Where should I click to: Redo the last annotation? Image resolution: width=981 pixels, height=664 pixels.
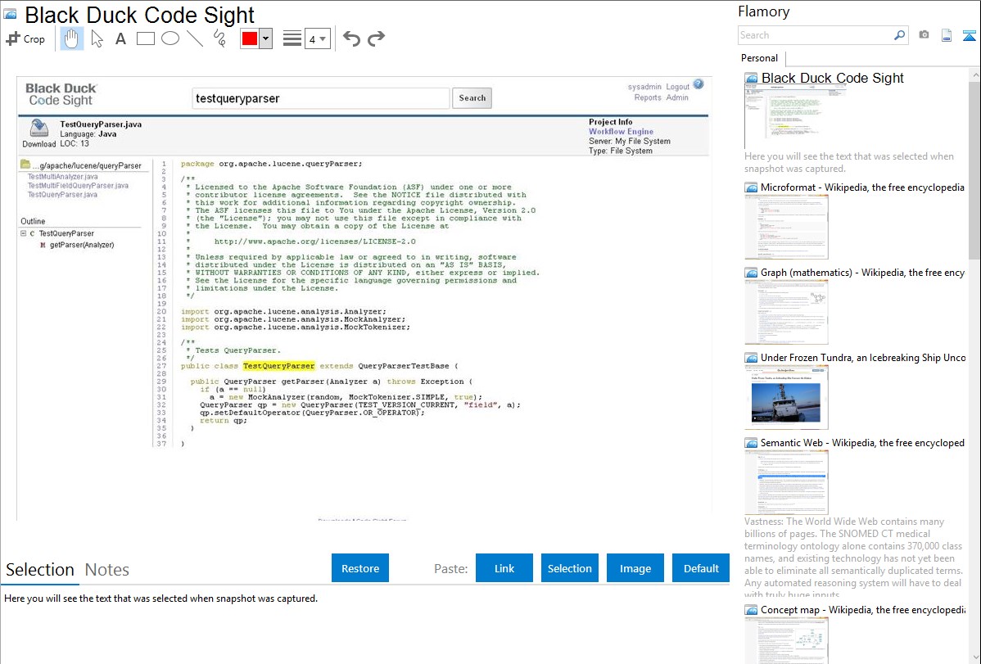(376, 38)
